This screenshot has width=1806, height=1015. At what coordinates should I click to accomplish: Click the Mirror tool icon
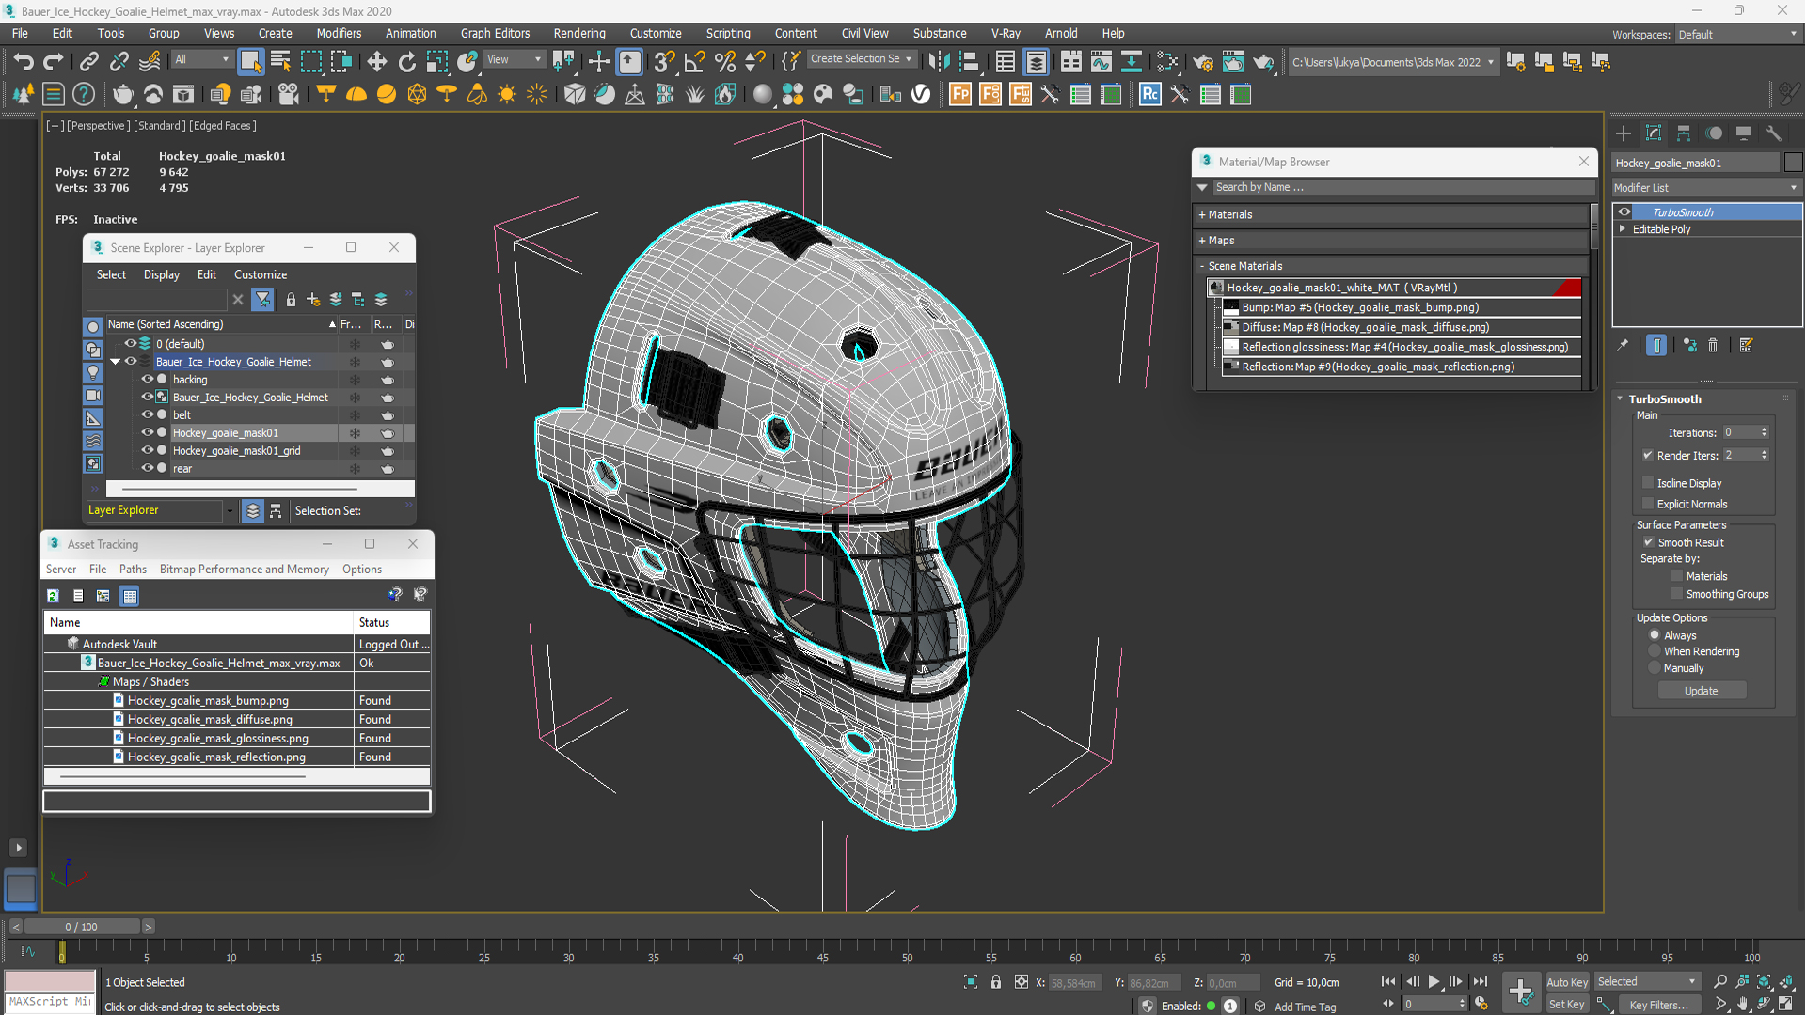[939, 62]
